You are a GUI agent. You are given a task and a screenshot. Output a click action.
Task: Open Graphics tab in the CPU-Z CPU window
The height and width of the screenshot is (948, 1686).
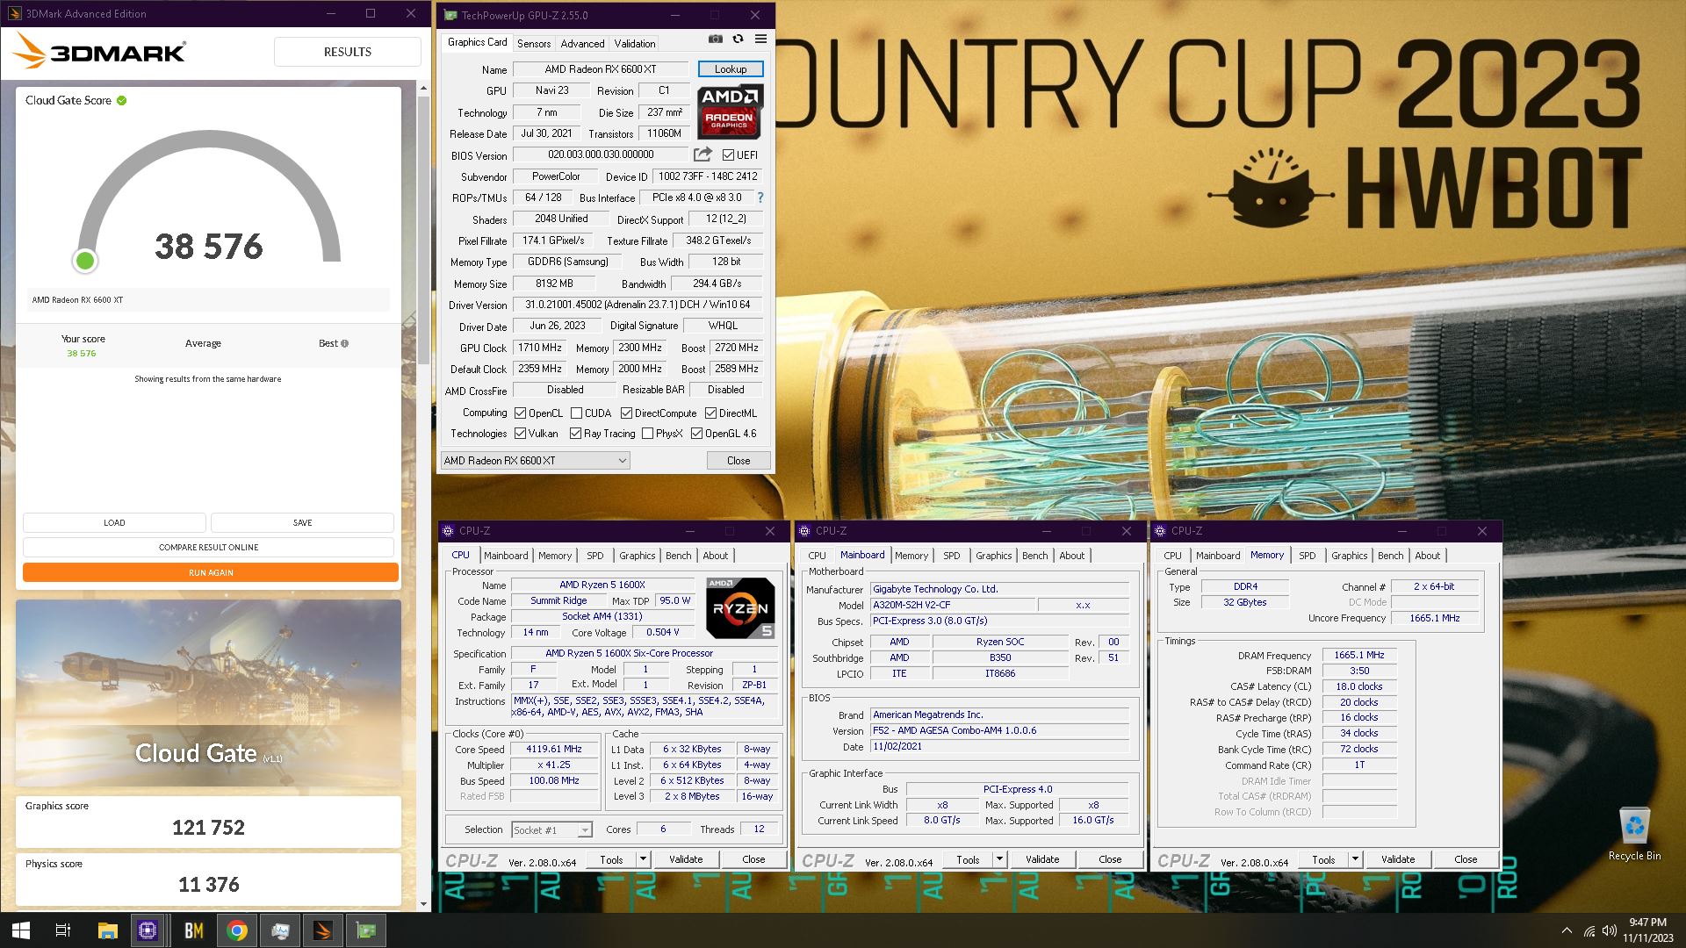pyautogui.click(x=637, y=556)
